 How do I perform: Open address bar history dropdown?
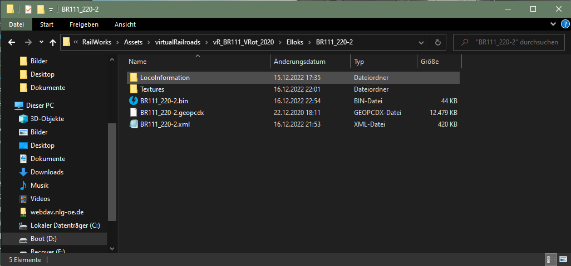[x=421, y=42]
